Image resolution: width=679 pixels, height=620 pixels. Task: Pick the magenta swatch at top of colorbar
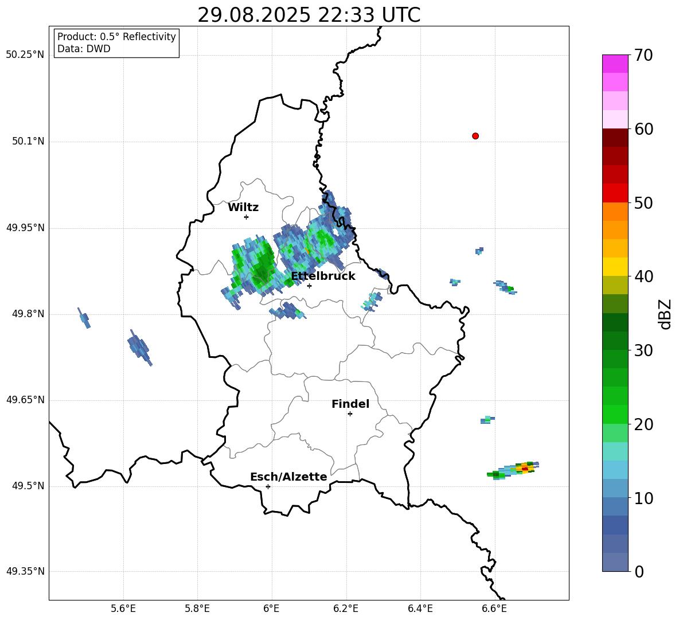(615, 64)
